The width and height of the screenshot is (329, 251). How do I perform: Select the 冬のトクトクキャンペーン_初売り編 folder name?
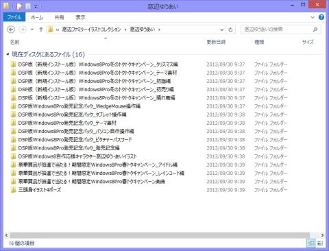pos(96,89)
